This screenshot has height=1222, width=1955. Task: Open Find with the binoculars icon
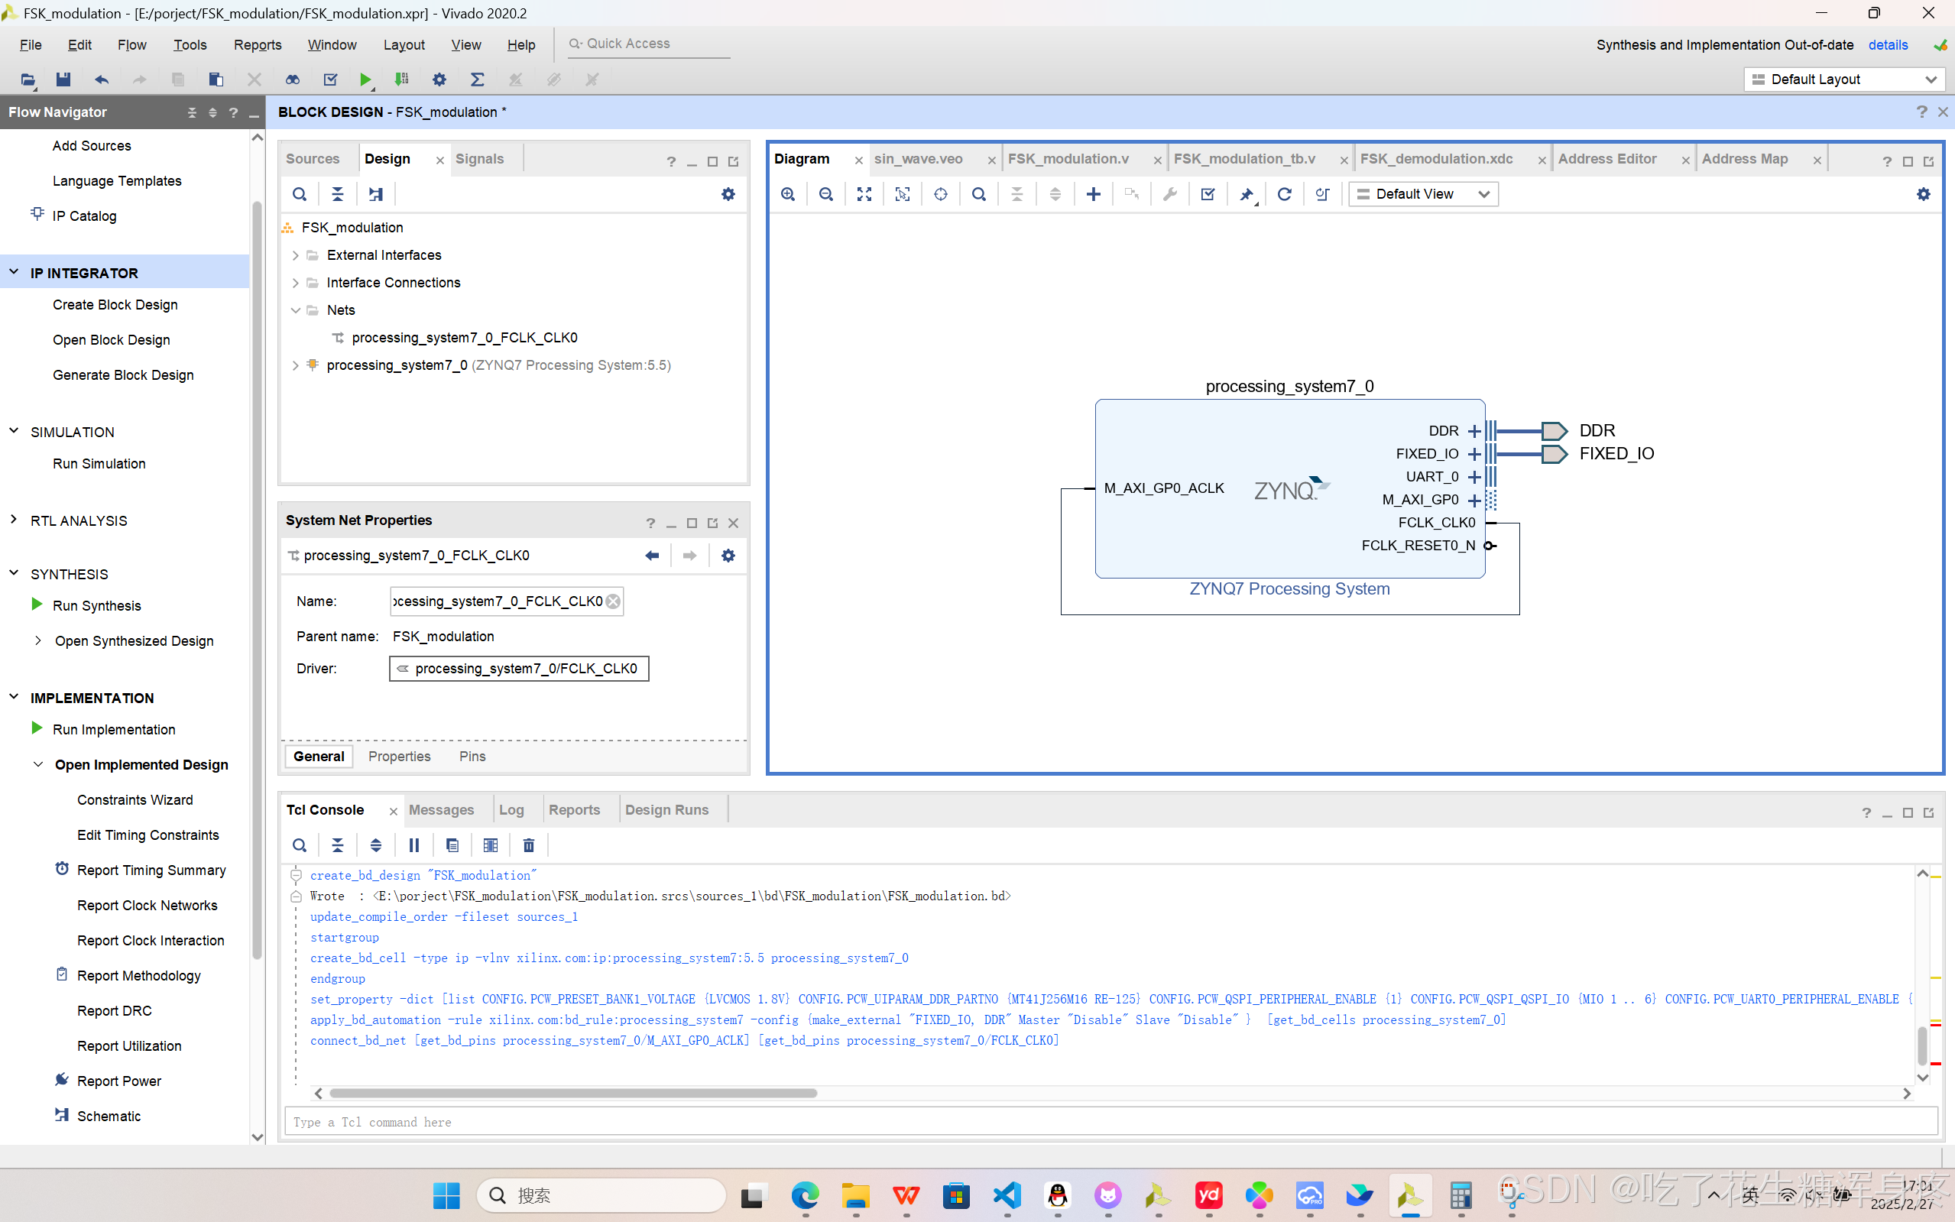pos(293,79)
